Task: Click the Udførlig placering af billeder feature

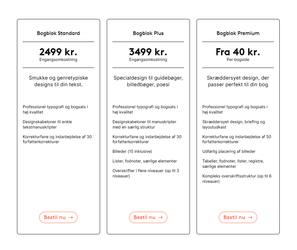Action: click(229, 151)
